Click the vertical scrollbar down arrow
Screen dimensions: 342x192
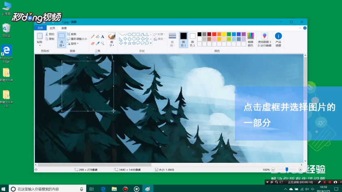[x=305, y=161]
